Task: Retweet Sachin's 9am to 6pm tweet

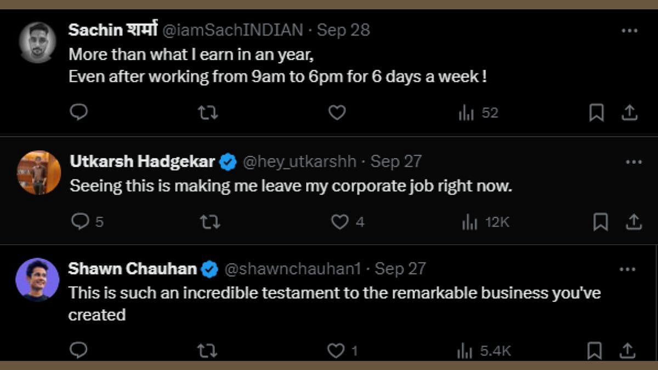Action: (208, 112)
